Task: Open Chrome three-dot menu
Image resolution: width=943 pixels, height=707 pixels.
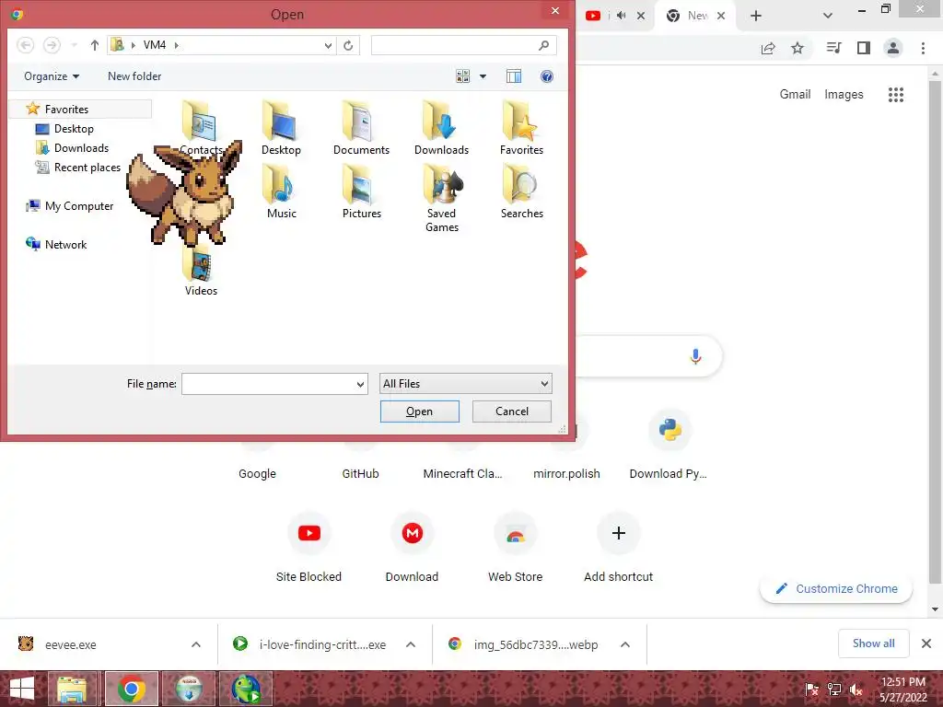Action: [x=923, y=48]
